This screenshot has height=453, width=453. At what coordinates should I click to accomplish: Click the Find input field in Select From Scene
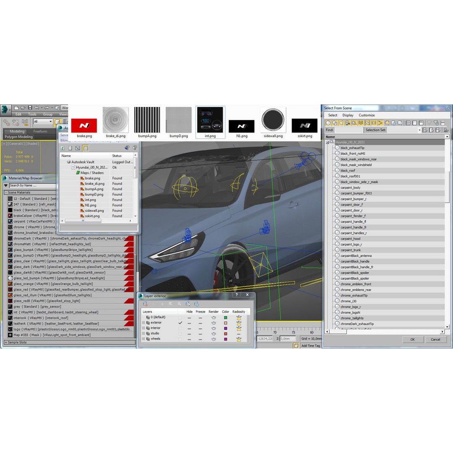point(349,130)
